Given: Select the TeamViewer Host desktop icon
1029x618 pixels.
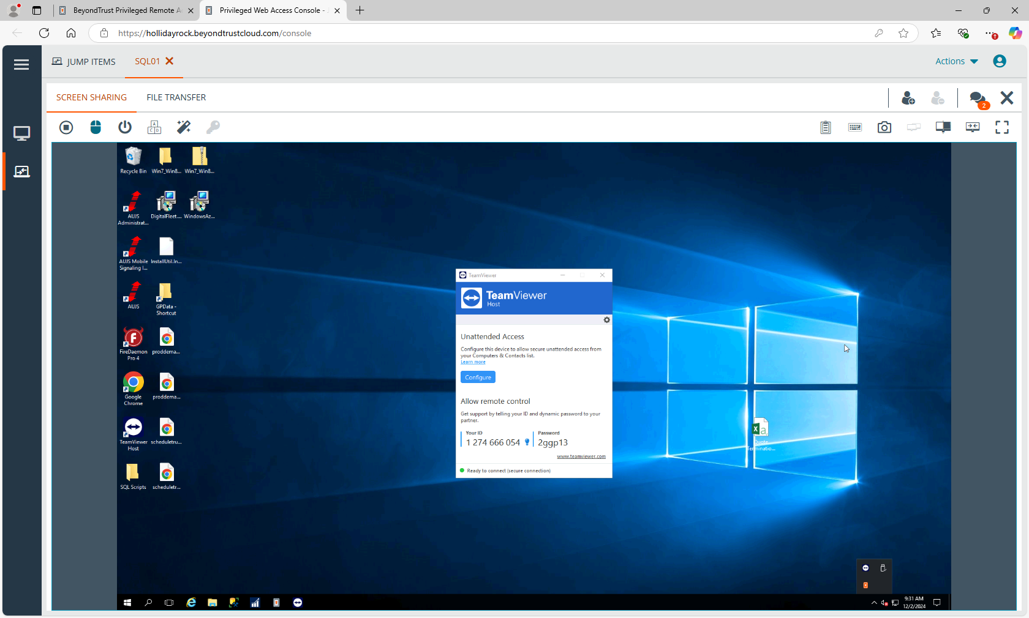Looking at the screenshot, I should [x=133, y=434].
